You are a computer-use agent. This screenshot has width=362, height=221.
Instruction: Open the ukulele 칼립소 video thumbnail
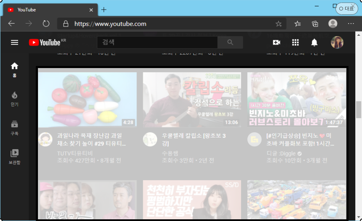click(192, 100)
